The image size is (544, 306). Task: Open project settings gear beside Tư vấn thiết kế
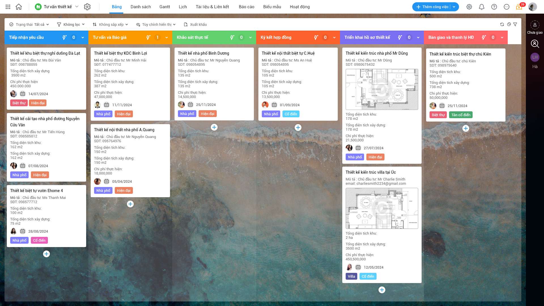(x=87, y=7)
